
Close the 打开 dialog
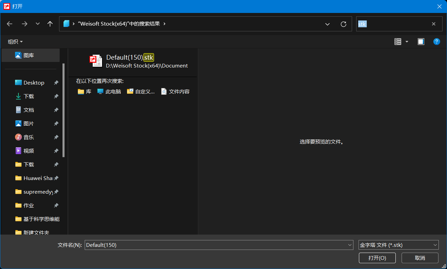[439, 6]
